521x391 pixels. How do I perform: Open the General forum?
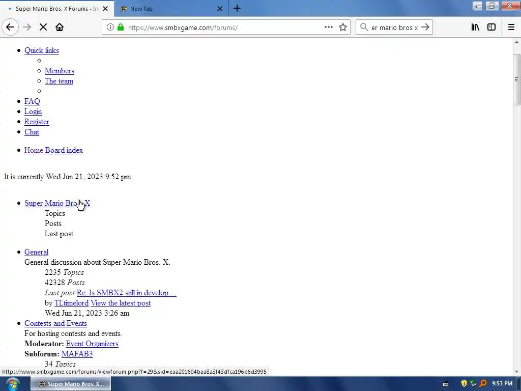tap(36, 252)
